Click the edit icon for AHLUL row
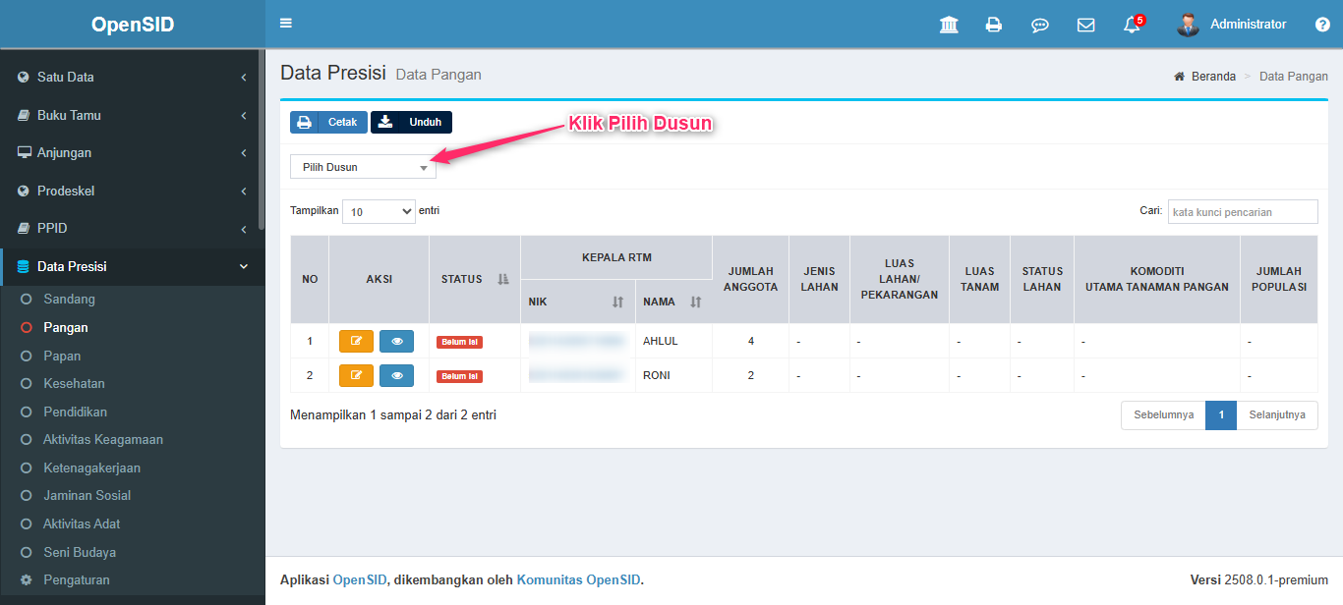 tap(356, 341)
